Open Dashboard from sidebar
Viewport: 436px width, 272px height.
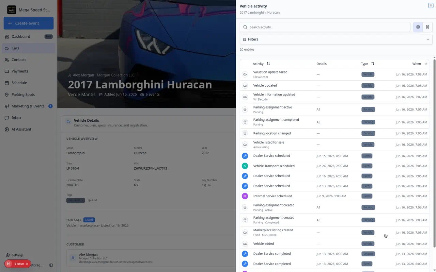tap(29, 36)
